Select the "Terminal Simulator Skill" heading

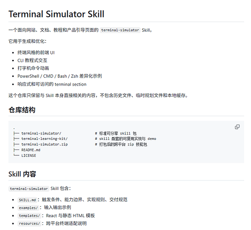click(57, 14)
